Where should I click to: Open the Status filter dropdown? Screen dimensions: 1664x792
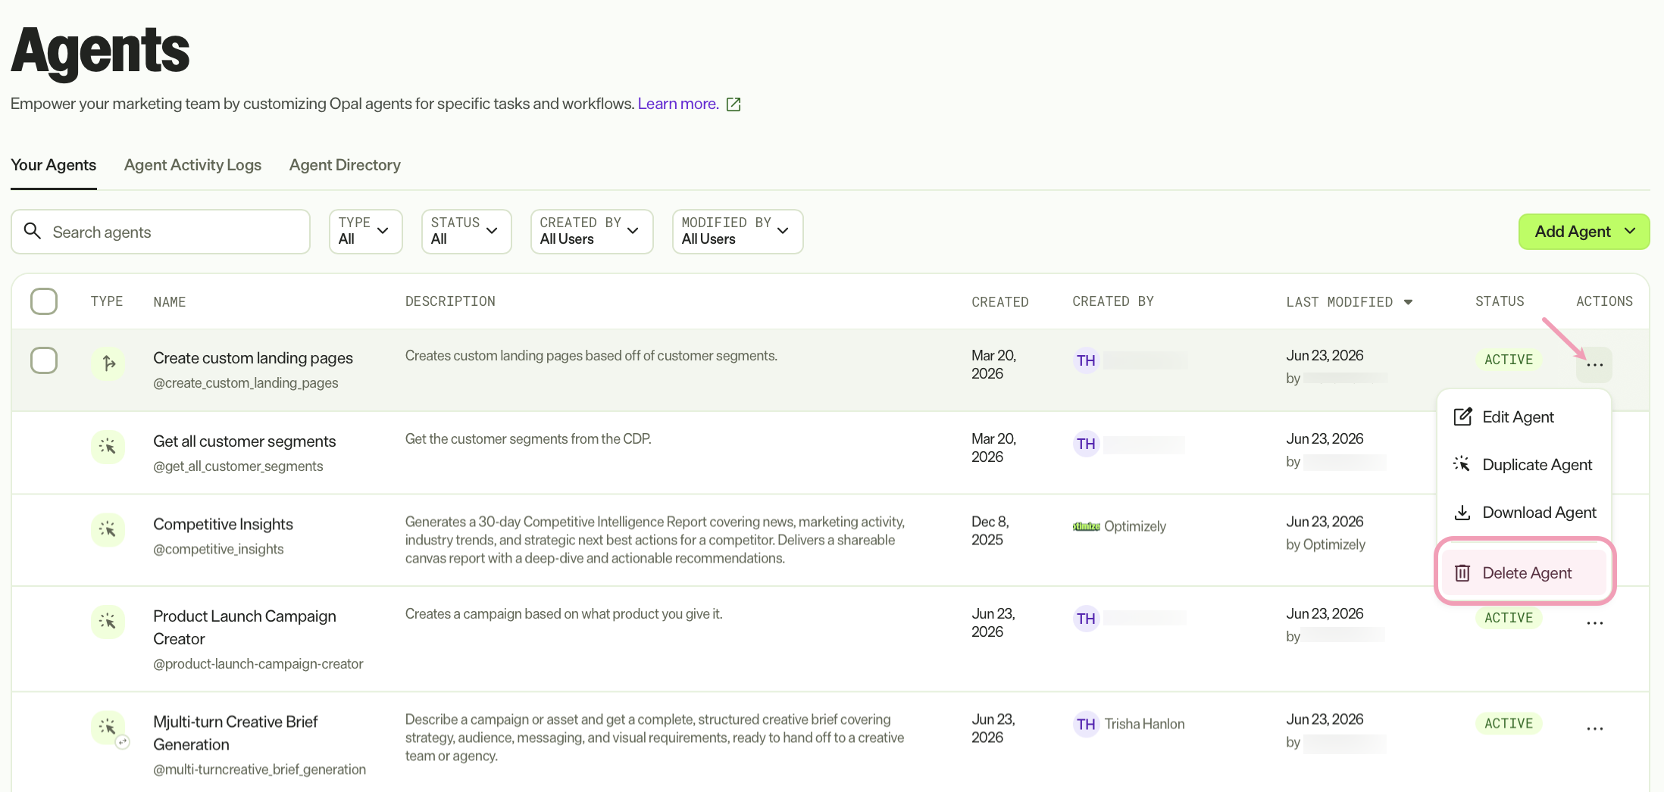pyautogui.click(x=467, y=232)
